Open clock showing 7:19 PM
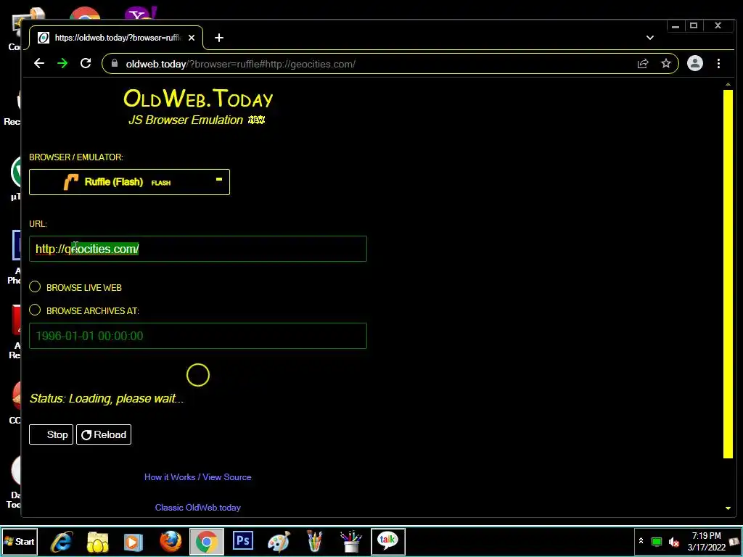The image size is (743, 557). coord(707,541)
